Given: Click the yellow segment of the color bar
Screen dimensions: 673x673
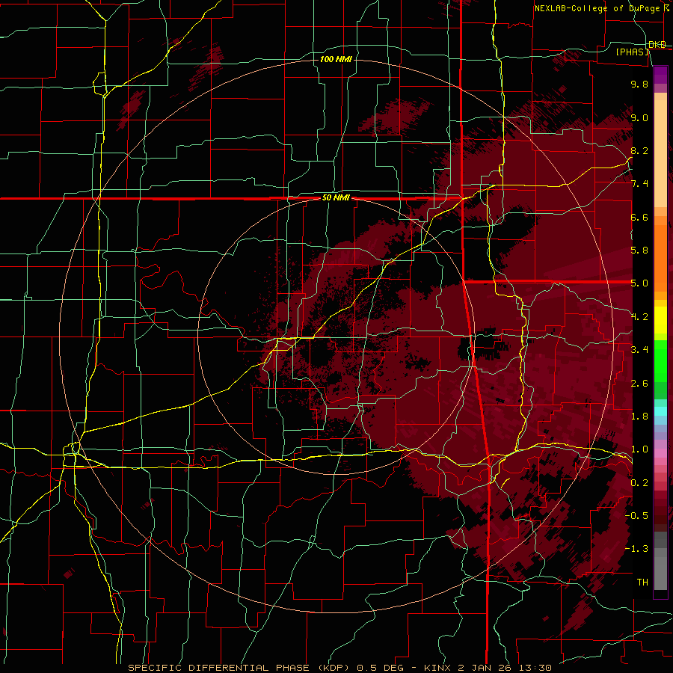Looking at the screenshot, I should coord(660,320).
